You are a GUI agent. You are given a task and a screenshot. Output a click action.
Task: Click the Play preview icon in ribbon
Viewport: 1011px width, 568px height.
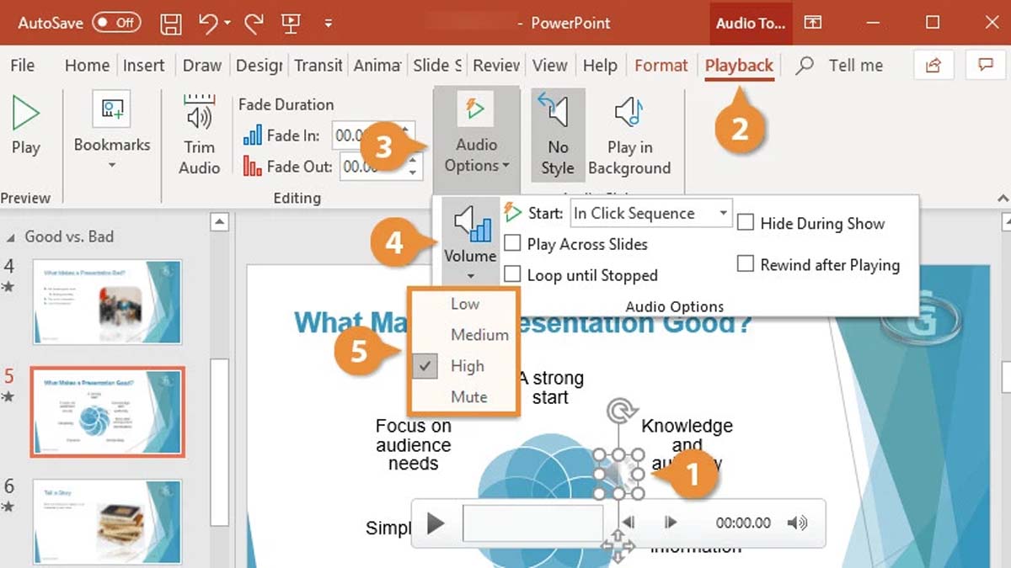[25, 114]
